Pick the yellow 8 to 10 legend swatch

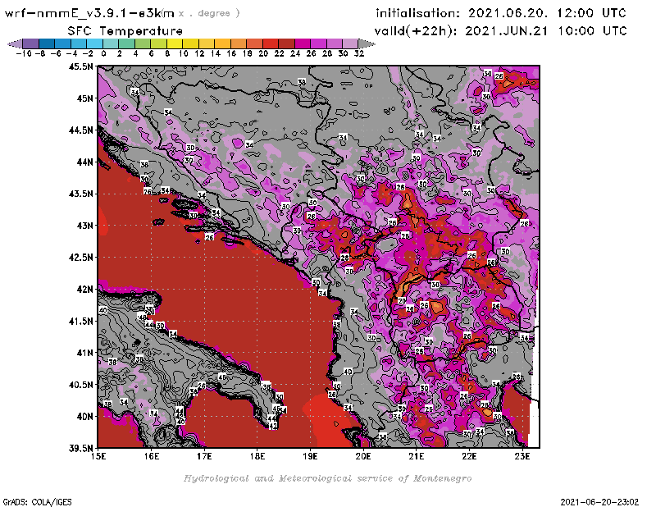click(x=175, y=44)
